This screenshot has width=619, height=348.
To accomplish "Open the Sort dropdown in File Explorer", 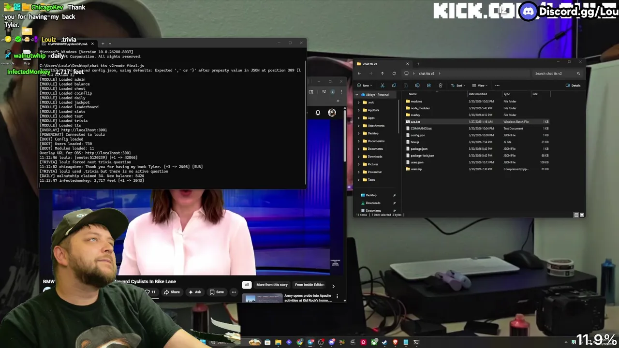I will tap(458, 86).
